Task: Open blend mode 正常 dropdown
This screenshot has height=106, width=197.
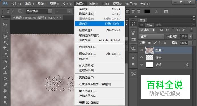Action: point(152,36)
